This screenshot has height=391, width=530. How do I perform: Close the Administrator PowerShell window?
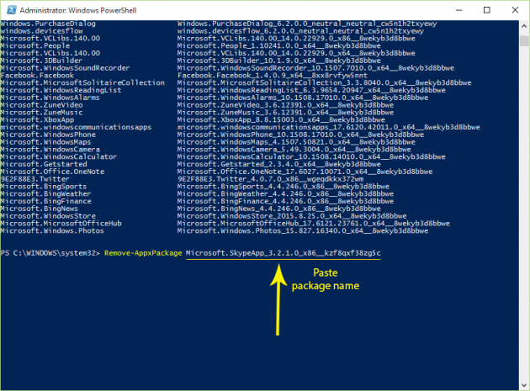pyautogui.click(x=515, y=10)
